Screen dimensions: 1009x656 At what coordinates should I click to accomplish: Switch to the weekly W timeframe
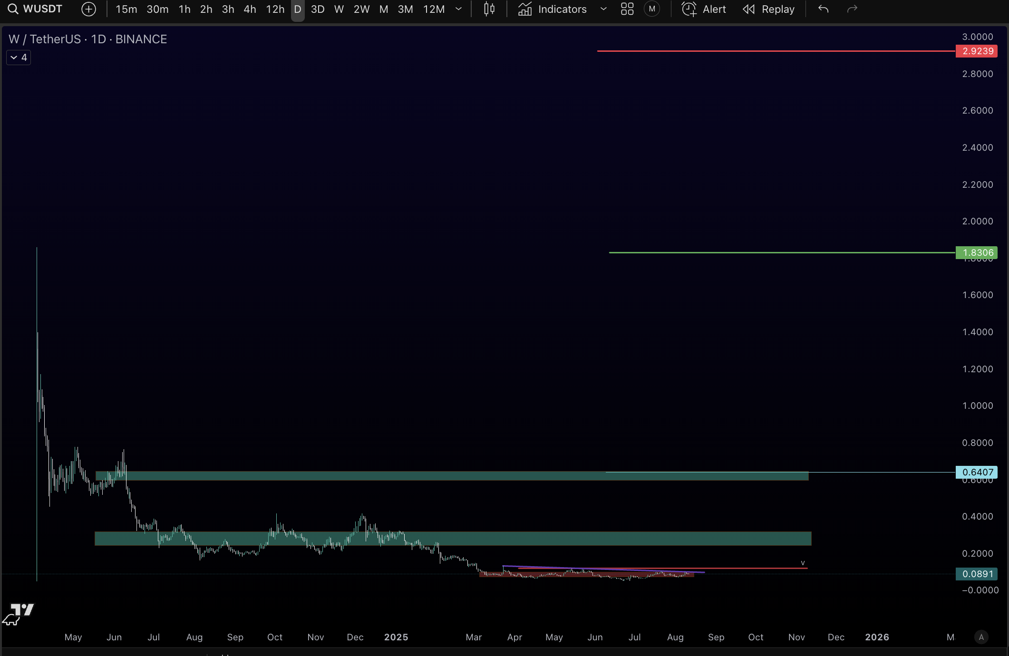339,9
